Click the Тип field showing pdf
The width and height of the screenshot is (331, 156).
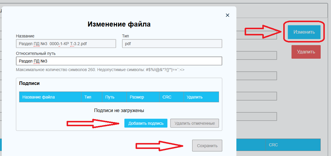coord(172,44)
